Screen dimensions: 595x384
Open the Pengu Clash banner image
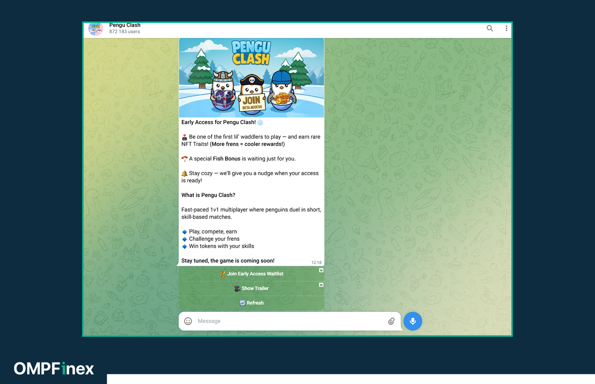pyautogui.click(x=251, y=78)
